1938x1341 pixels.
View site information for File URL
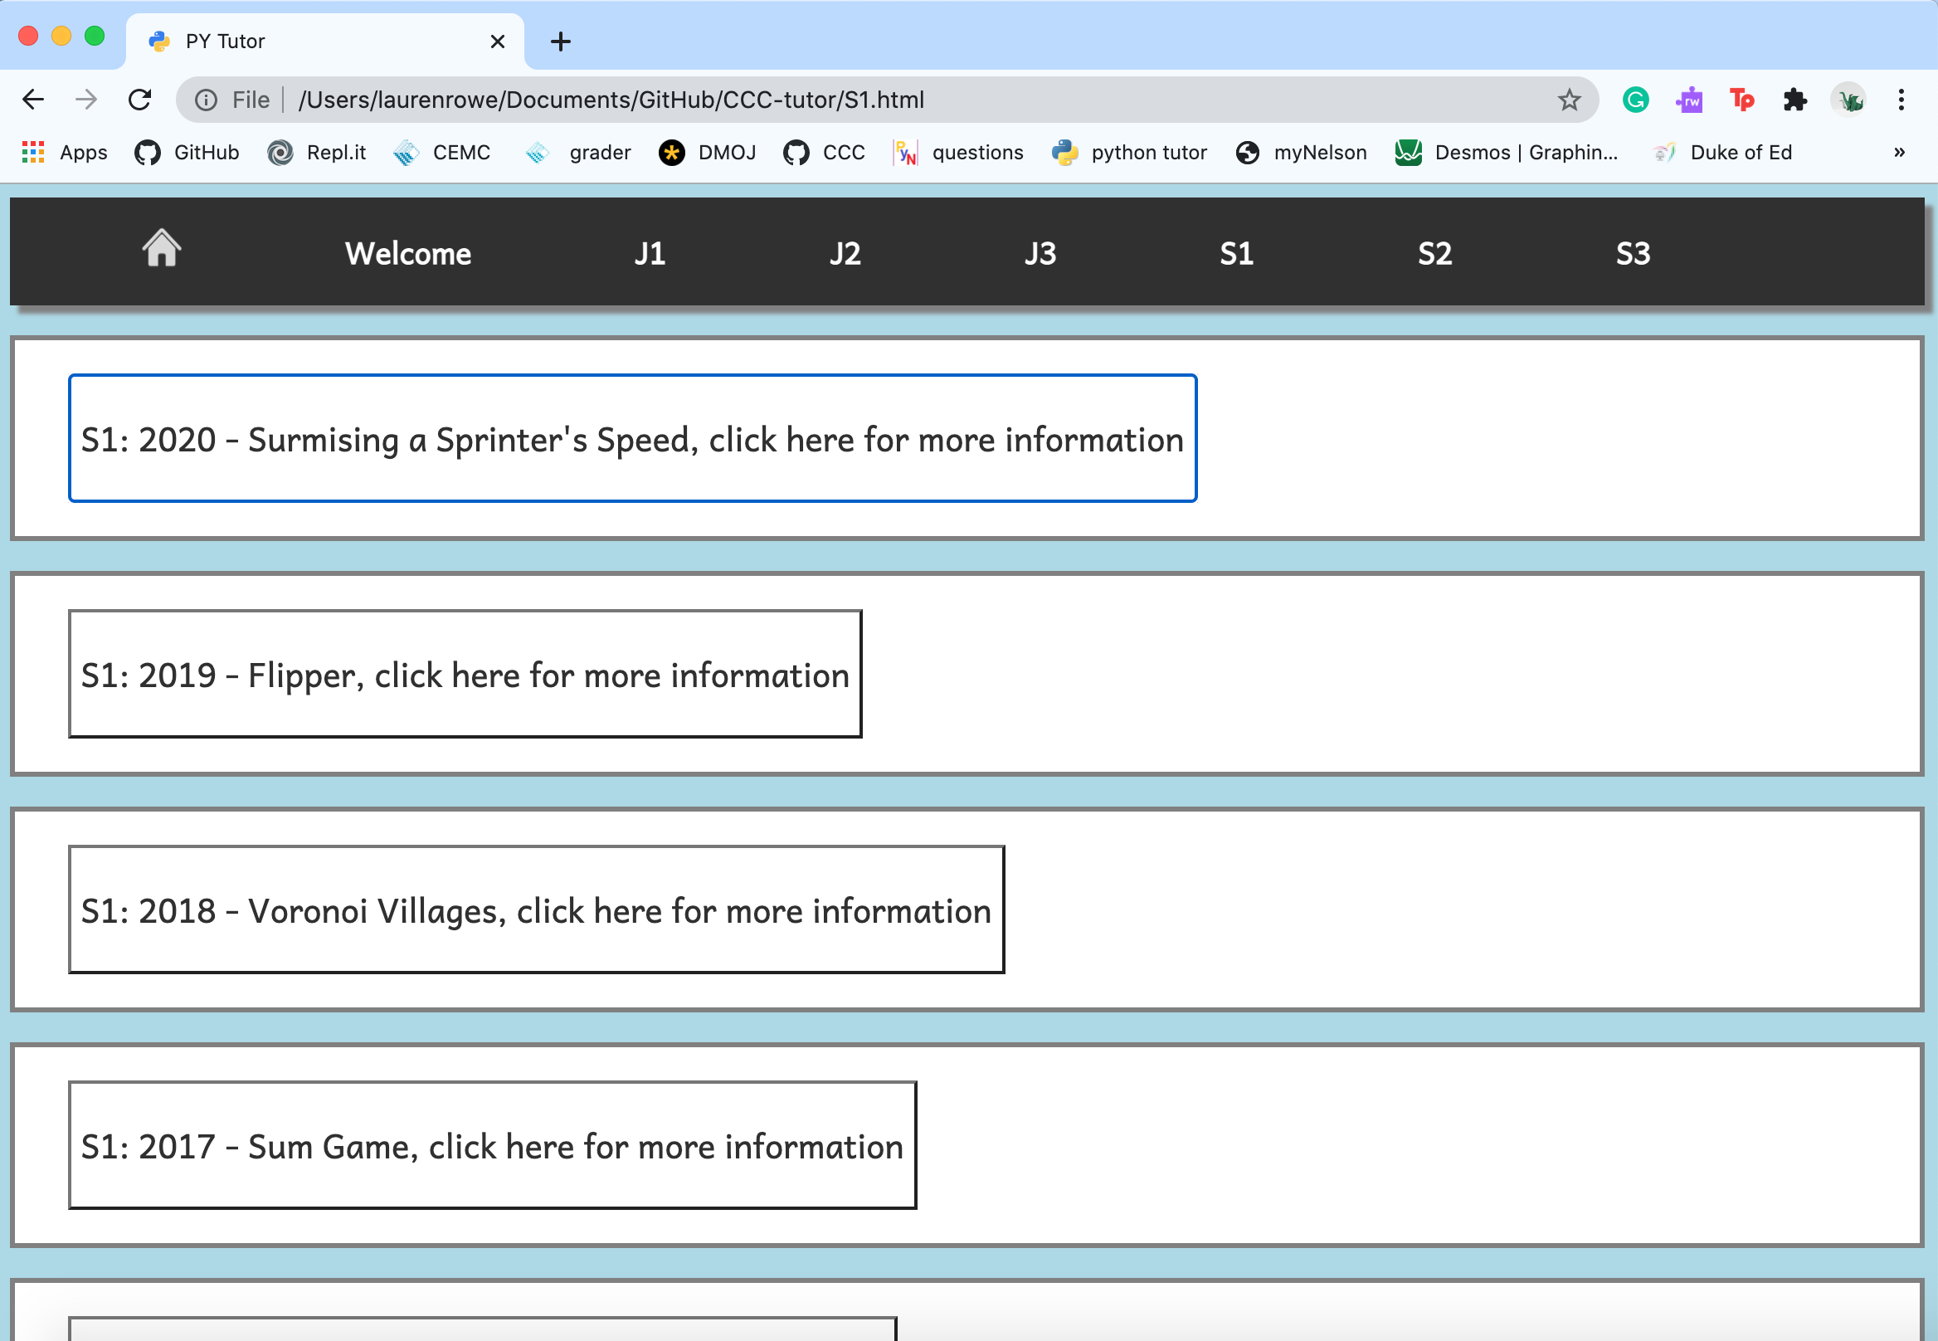coord(206,100)
